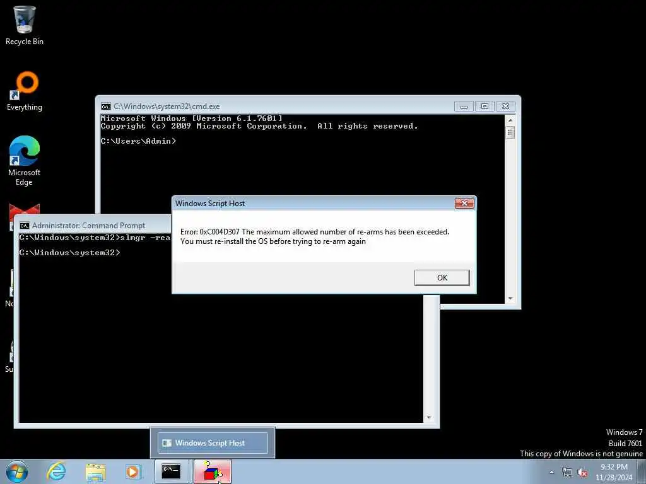Click scroll-down arrow in cmd.exe window
The height and width of the screenshot is (484, 646).
pos(510,299)
